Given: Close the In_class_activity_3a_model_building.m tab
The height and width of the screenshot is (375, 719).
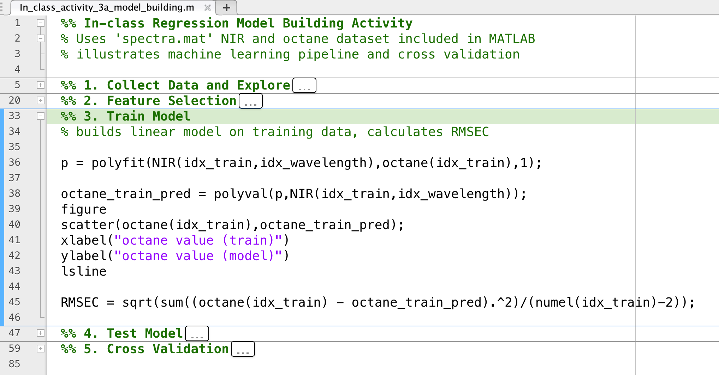Looking at the screenshot, I should (208, 7).
